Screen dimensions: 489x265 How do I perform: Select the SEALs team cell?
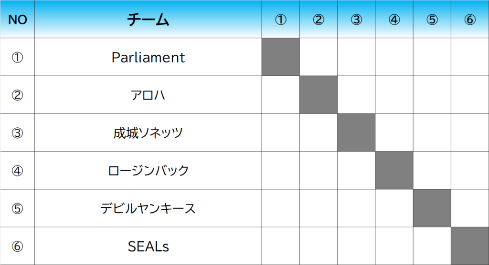(148, 246)
